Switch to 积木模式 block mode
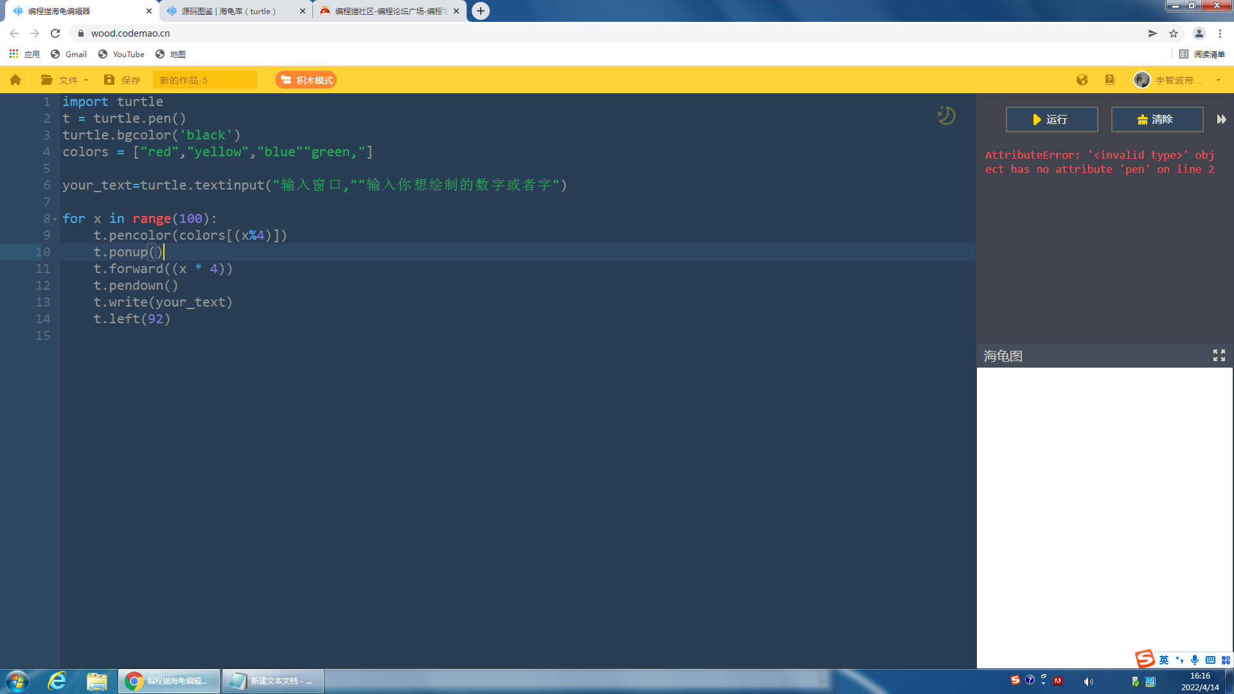The width and height of the screenshot is (1234, 694). pyautogui.click(x=306, y=80)
